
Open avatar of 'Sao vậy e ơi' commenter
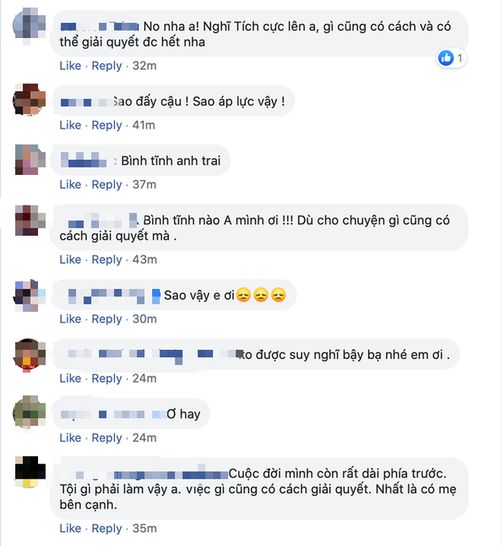(x=30, y=296)
